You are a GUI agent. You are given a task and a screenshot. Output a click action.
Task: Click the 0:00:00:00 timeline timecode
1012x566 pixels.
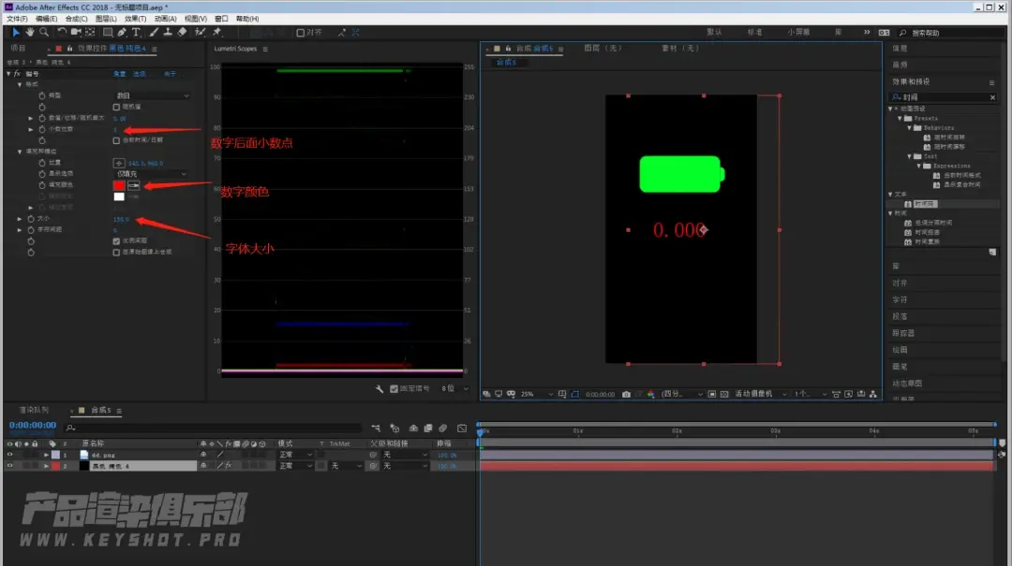coord(32,426)
